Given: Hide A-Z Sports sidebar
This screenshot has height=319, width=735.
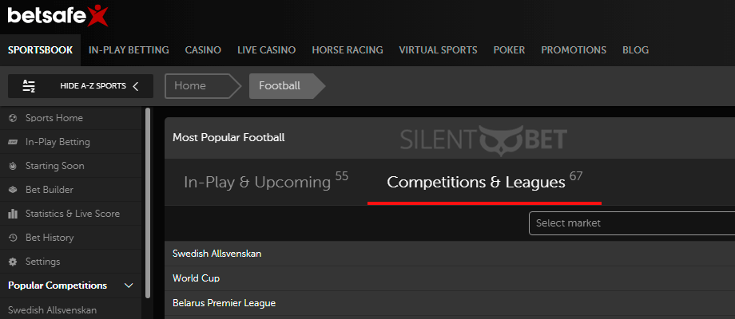Looking at the screenshot, I should [x=81, y=86].
